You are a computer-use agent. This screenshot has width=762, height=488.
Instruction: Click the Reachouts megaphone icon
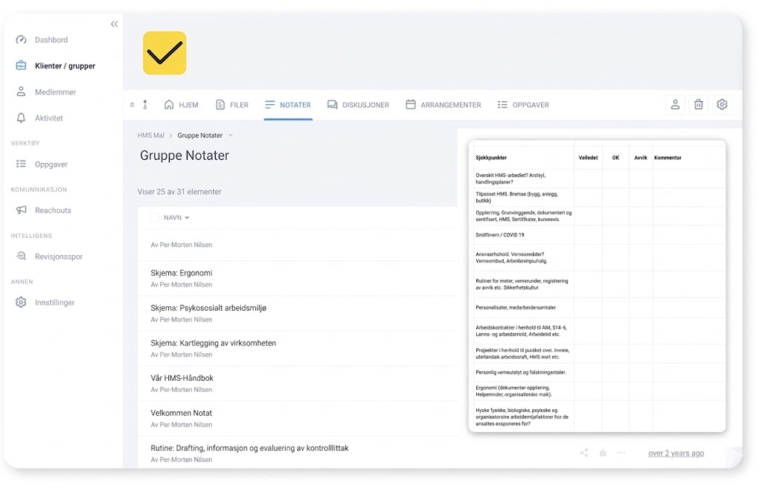tap(21, 210)
